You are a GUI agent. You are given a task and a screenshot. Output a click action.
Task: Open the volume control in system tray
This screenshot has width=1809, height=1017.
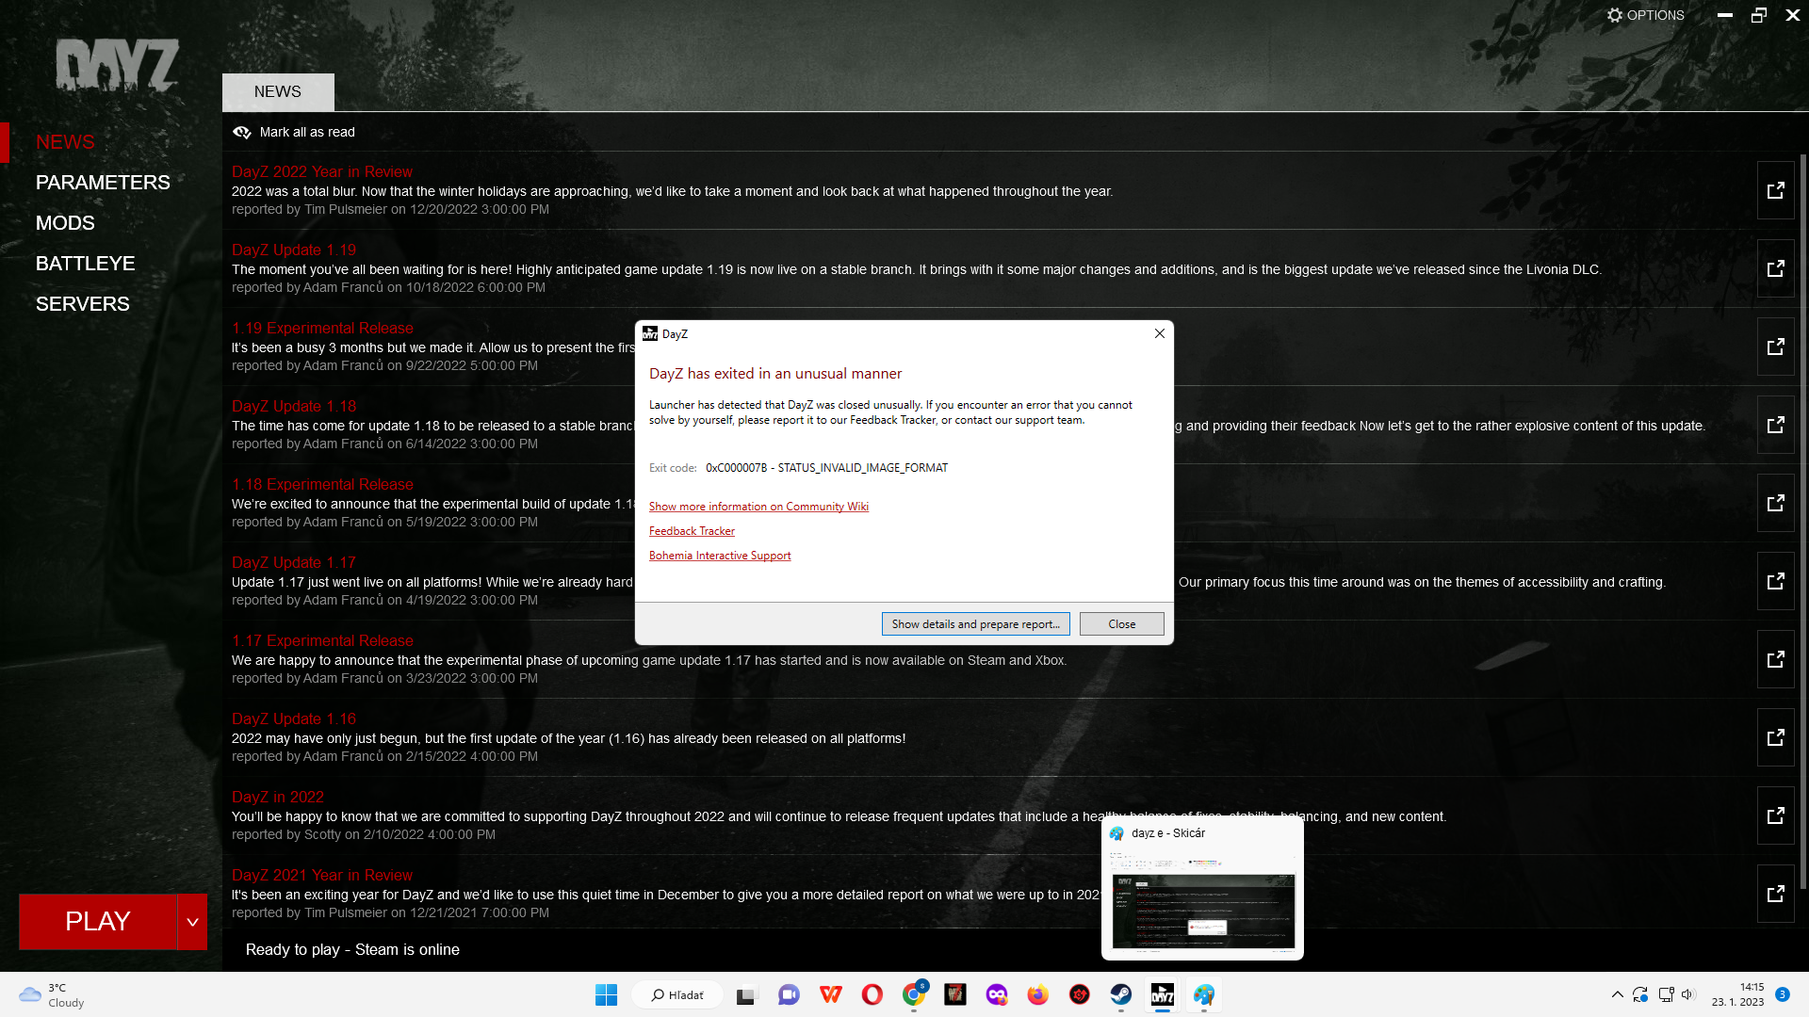(x=1687, y=994)
